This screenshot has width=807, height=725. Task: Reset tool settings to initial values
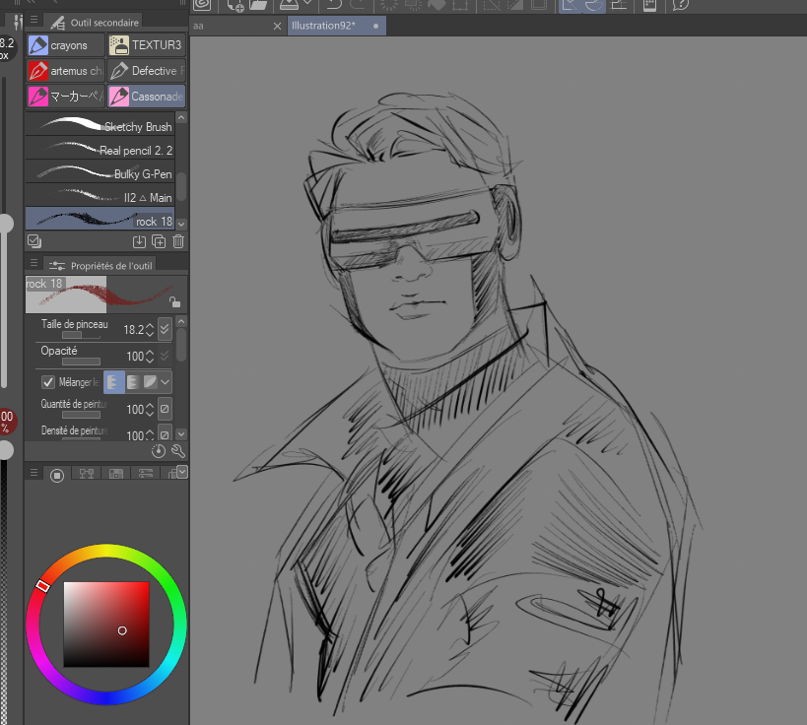click(x=159, y=451)
